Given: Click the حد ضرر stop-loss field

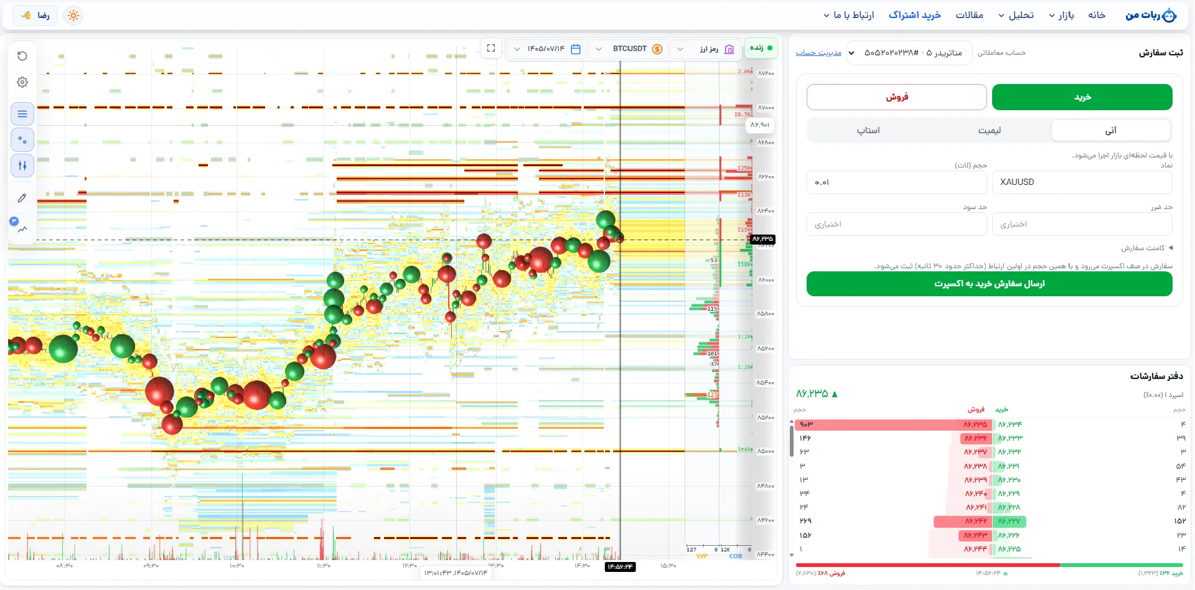Looking at the screenshot, I should (x=1082, y=224).
